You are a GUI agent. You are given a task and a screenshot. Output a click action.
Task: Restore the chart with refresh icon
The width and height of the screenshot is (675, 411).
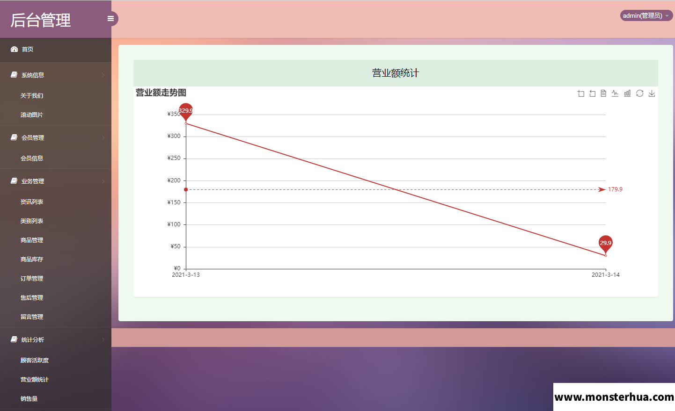[x=639, y=94]
